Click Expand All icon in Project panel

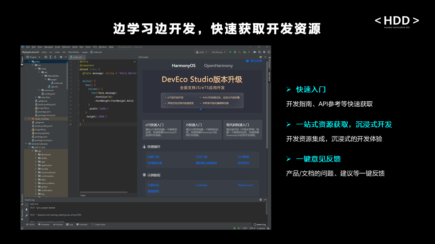(50, 57)
